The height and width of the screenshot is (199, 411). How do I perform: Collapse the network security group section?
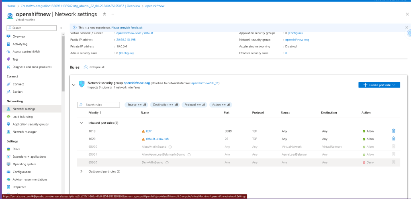click(74, 85)
